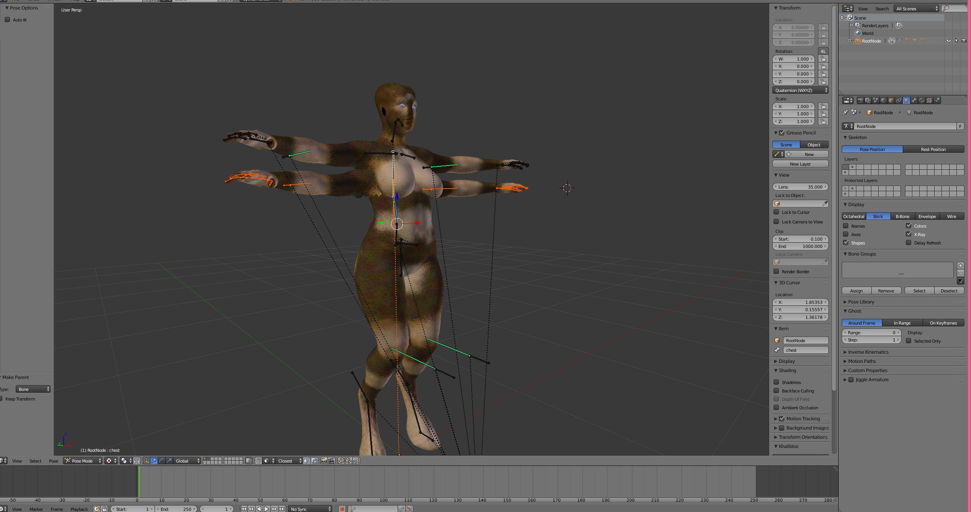Open the World properties tab
971x512 pixels.
(883, 100)
